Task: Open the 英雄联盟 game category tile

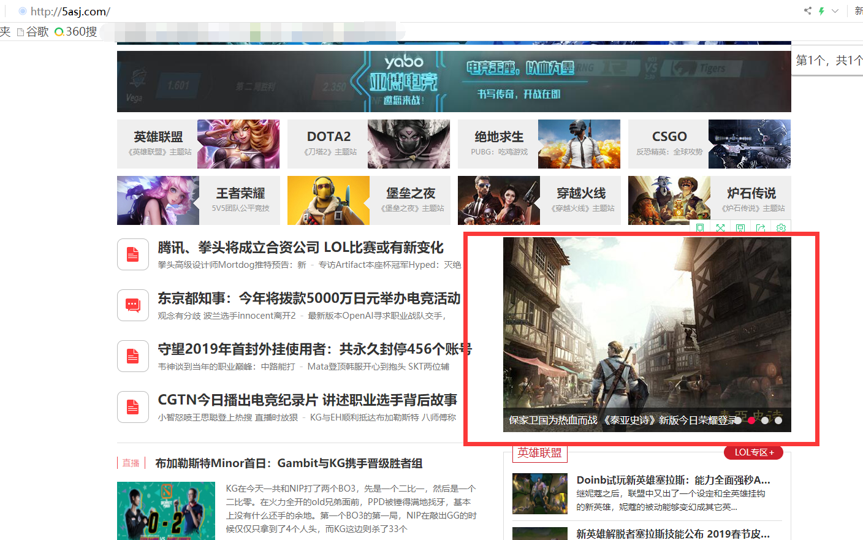Action: point(198,144)
